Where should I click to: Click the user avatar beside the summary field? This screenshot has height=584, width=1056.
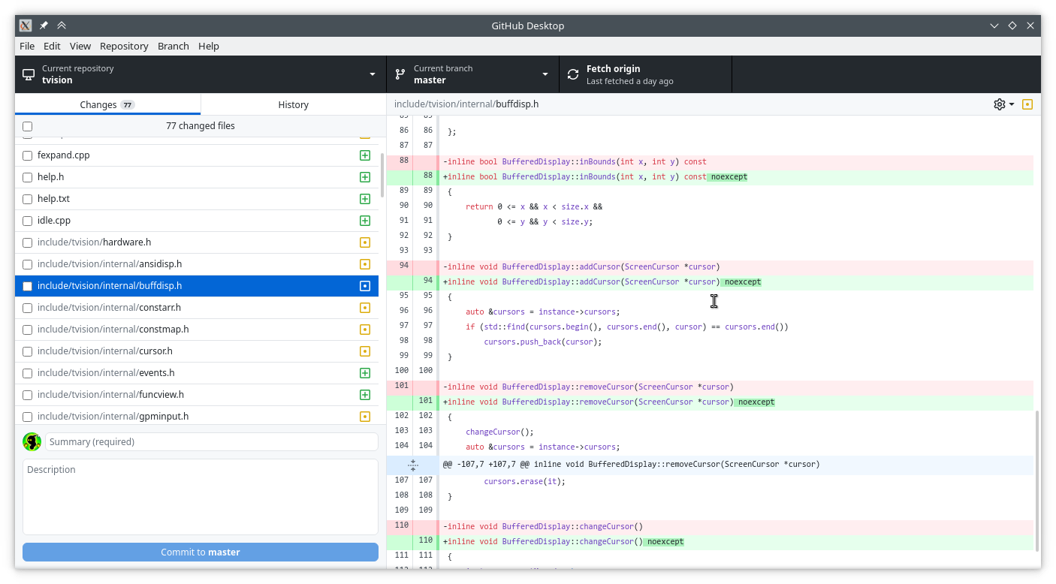pyautogui.click(x=32, y=441)
